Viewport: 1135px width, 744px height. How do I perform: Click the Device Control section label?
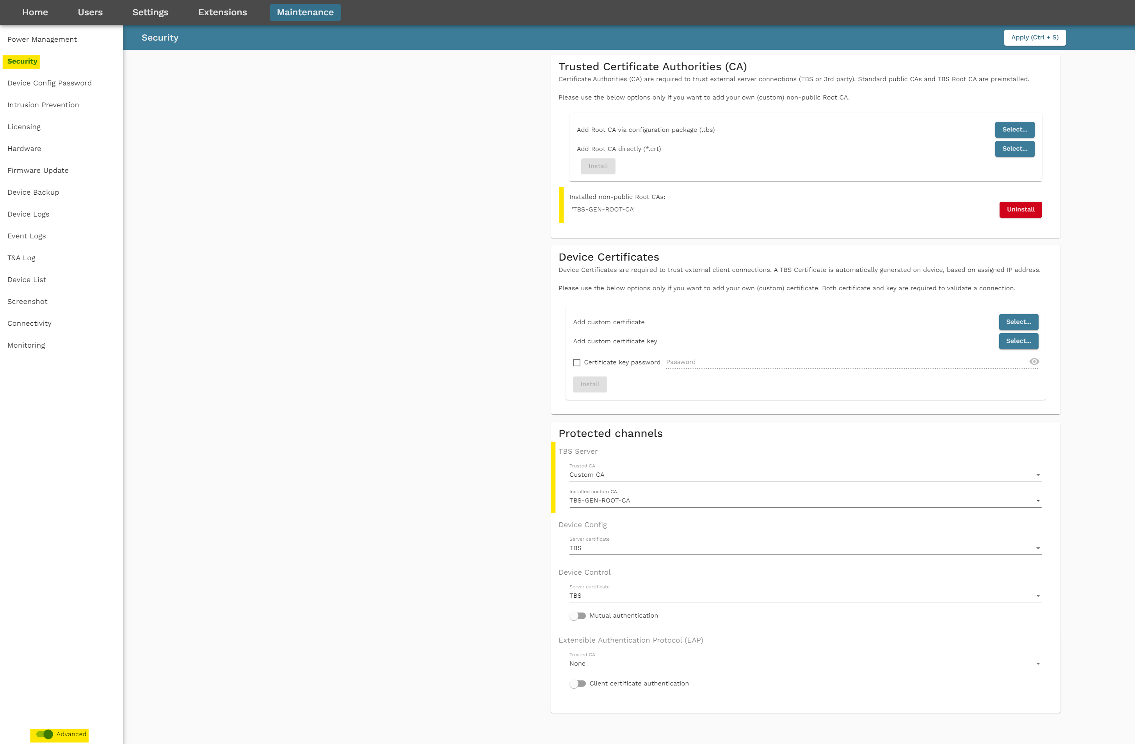pyautogui.click(x=584, y=572)
